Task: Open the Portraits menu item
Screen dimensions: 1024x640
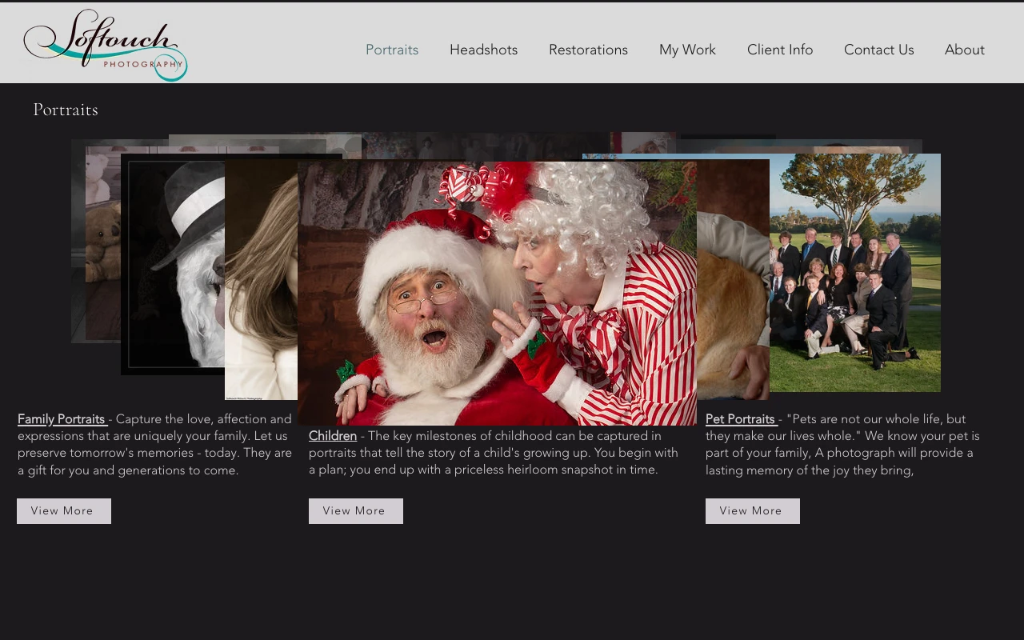Action: [392, 50]
